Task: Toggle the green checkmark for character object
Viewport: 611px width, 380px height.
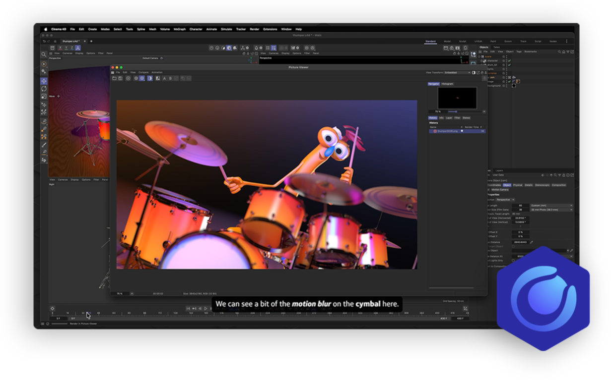Action: 509,61
